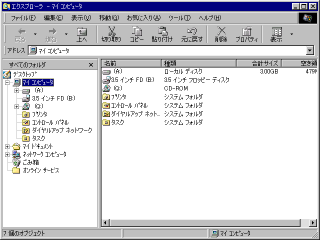Screen dimensions: 320x240
Task: Open the お気に入り(A) menu
Action: [x=143, y=18]
